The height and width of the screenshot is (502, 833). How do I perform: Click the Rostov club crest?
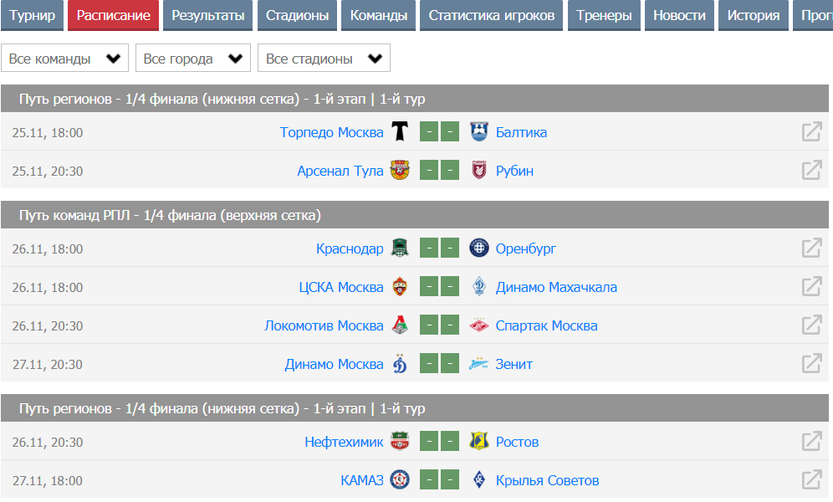click(478, 442)
